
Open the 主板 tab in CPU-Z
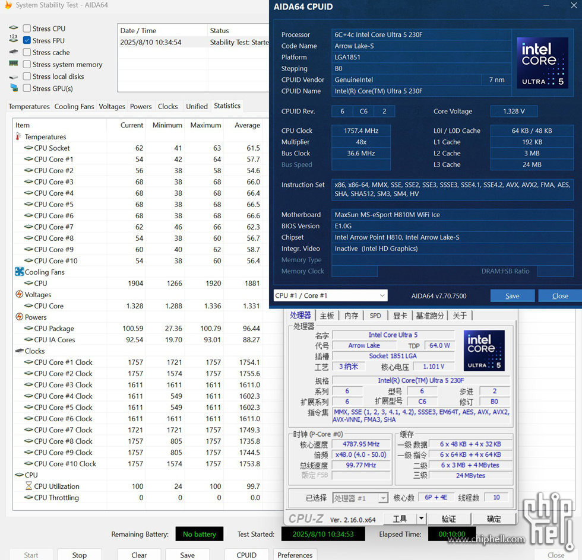327,316
